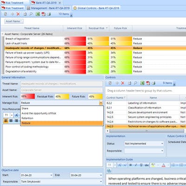Viewport: 186px width, 186px height.
Task: Select Reduce in the Manage Risk list
Action: [x=62, y=123]
